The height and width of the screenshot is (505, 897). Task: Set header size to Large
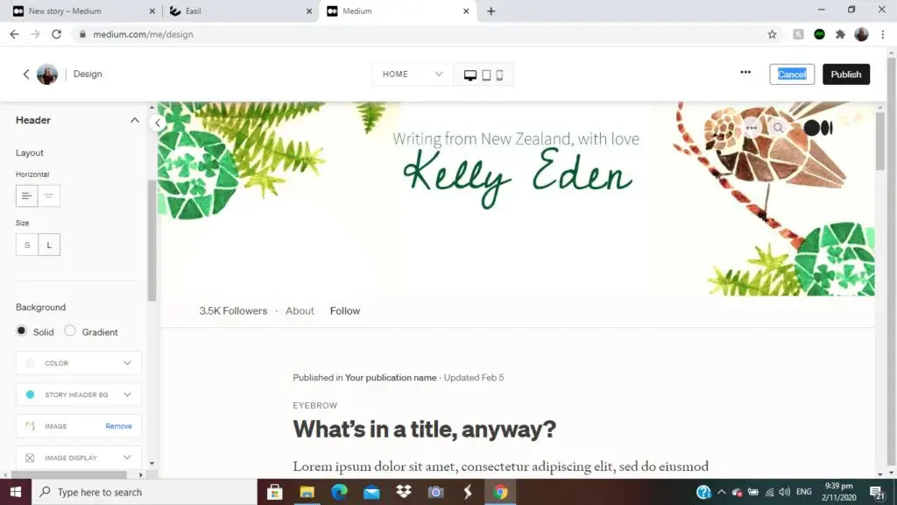coord(49,245)
